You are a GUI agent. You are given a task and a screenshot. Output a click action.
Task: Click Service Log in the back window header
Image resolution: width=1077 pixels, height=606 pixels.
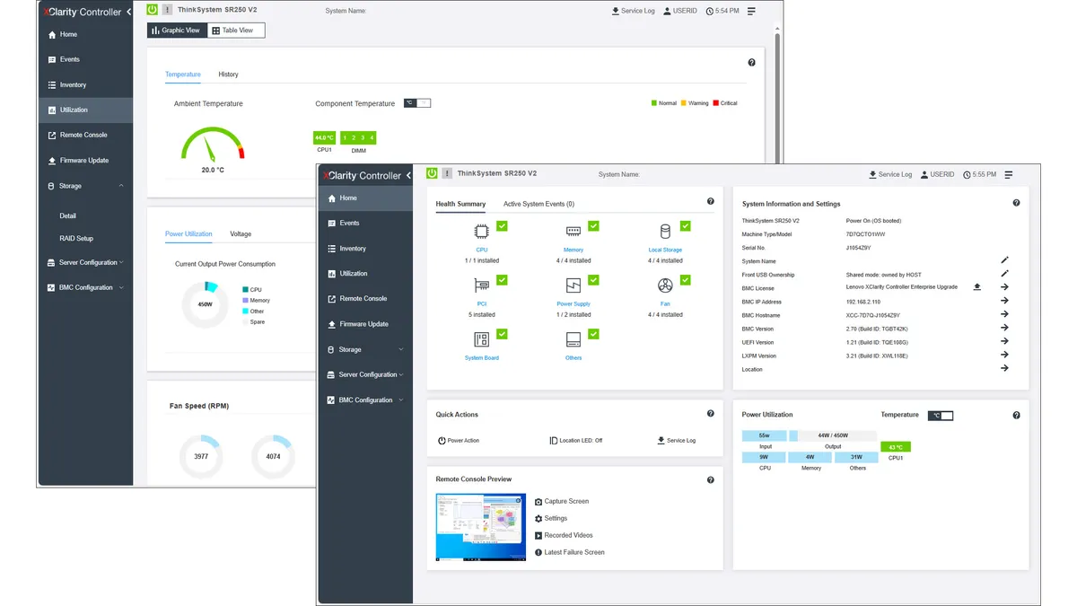pos(633,11)
